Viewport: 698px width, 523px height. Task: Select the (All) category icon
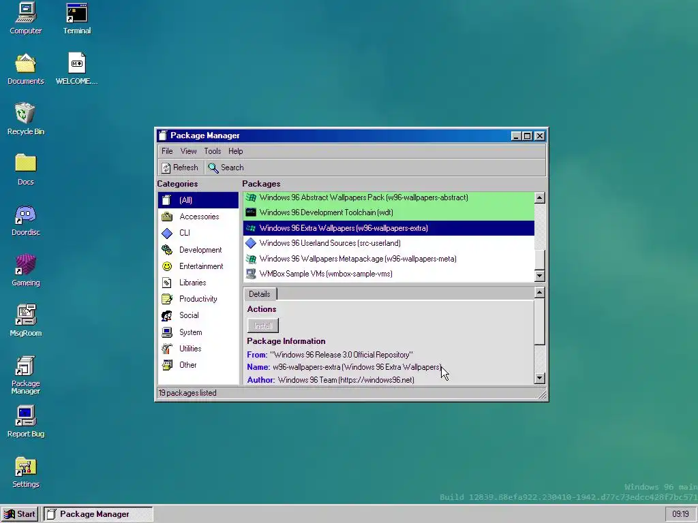pyautogui.click(x=166, y=200)
